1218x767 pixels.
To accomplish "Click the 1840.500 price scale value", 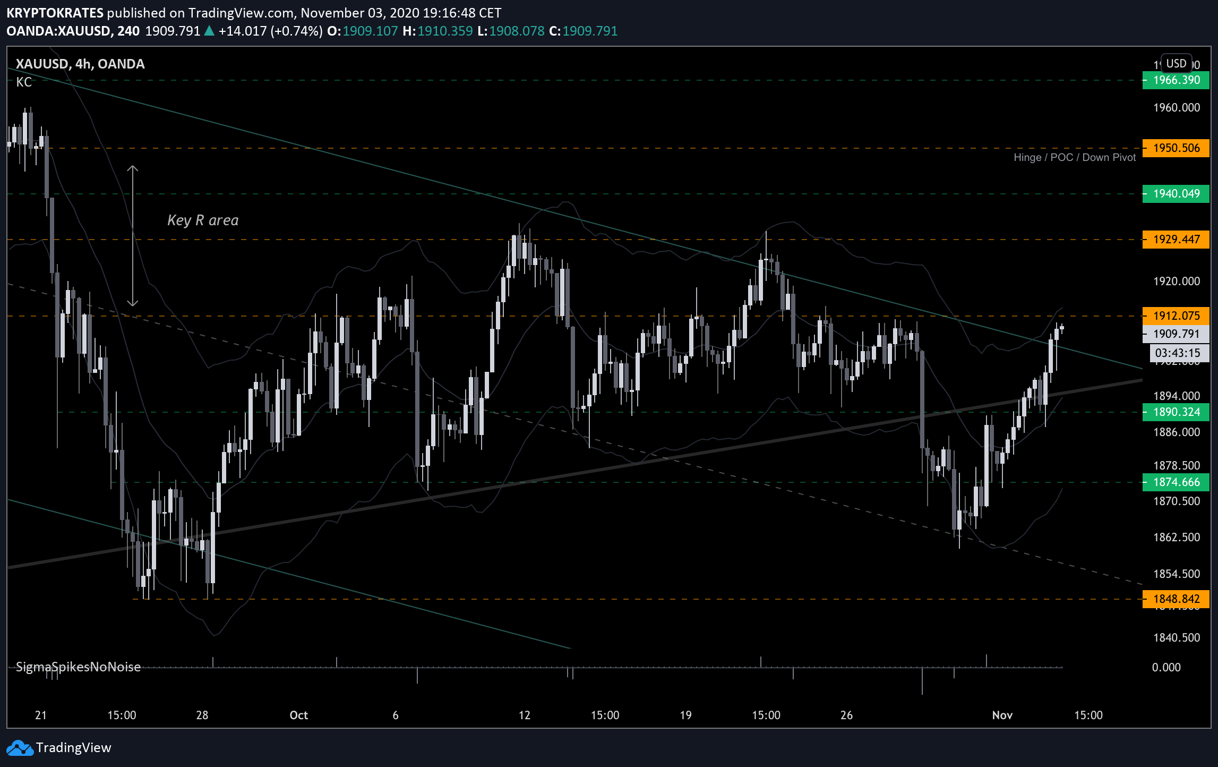I will [1176, 637].
